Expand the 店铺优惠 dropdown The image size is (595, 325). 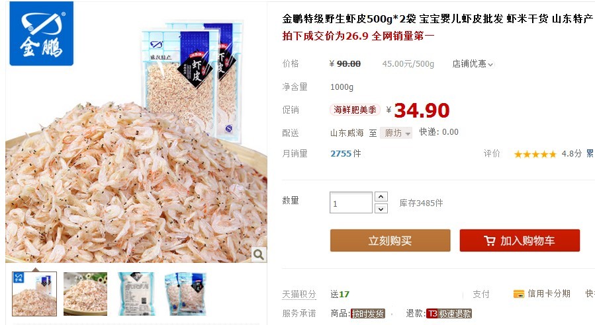[473, 64]
